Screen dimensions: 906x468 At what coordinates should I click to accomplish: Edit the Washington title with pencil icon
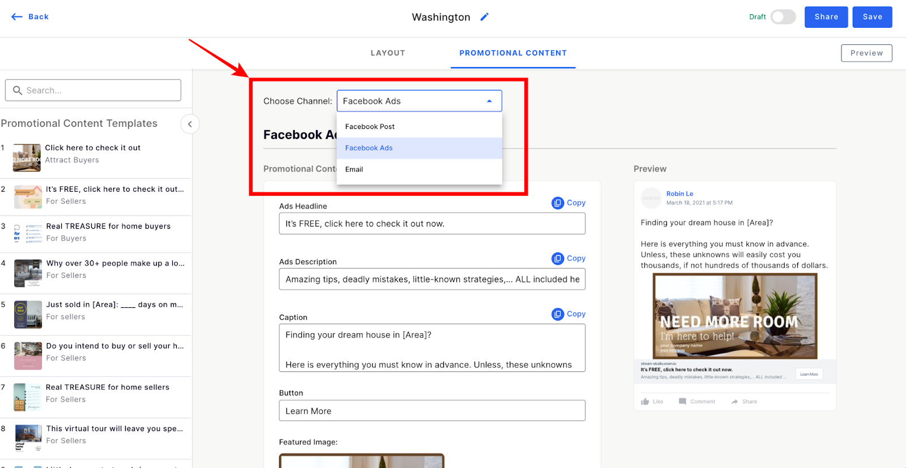pos(484,17)
